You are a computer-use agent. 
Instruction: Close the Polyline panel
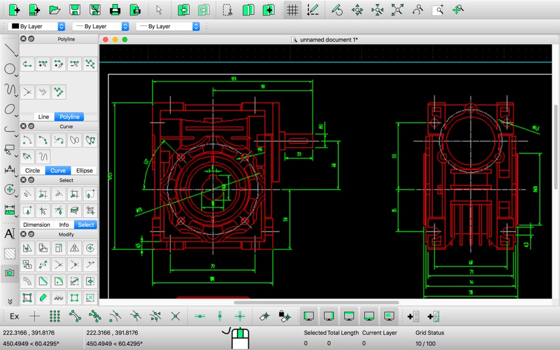pyautogui.click(x=24, y=39)
